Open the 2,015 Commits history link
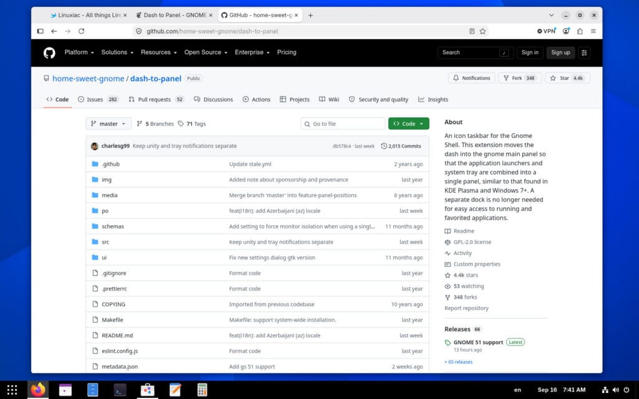The image size is (639, 399). click(401, 146)
